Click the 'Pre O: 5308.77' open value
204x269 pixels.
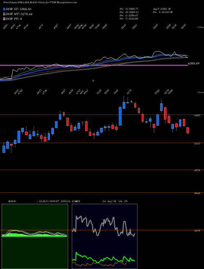click(129, 9)
